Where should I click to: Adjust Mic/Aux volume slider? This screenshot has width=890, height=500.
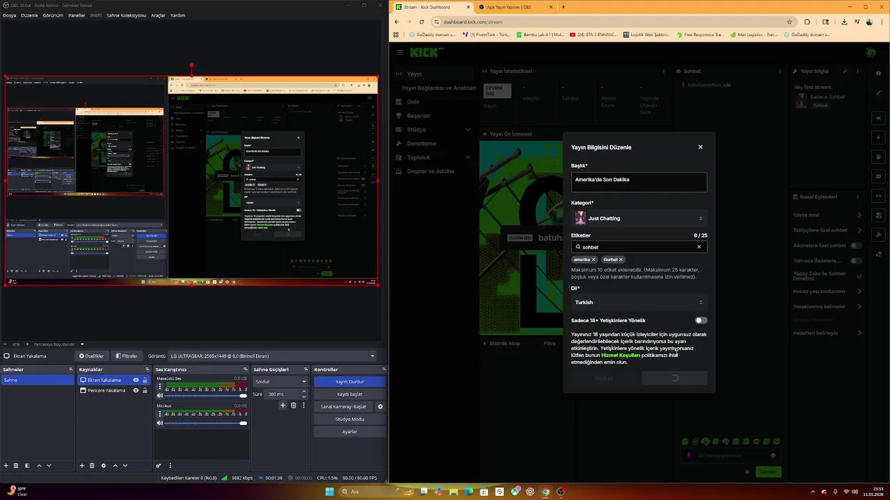point(205,423)
